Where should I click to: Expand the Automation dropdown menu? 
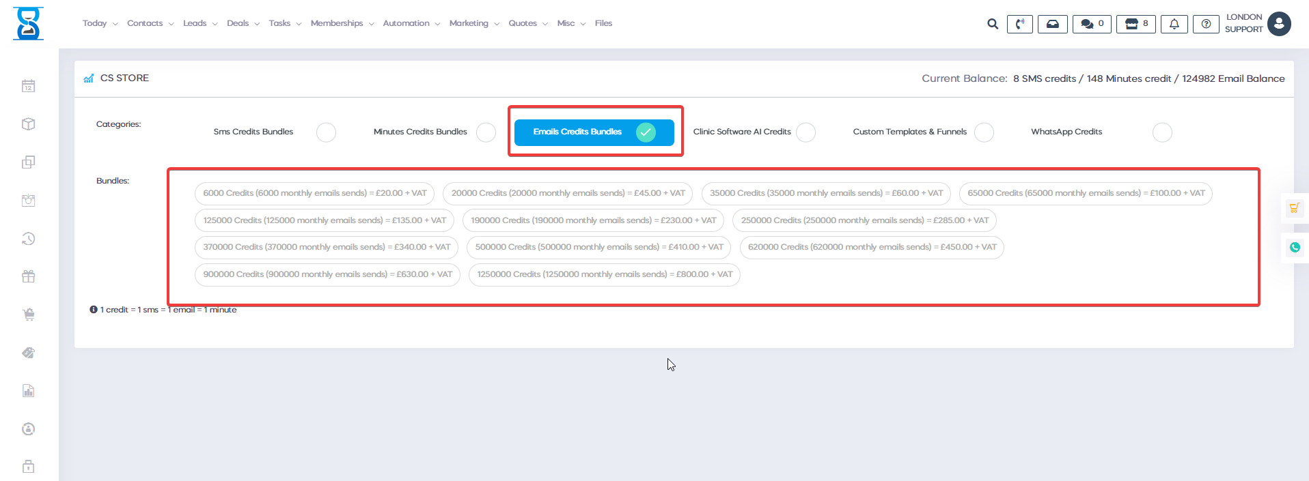tap(411, 23)
